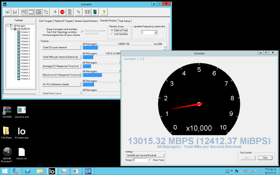This screenshot has height=175, width=280.
Task: Click the 198597.95 I/Os value
Action: [123, 44]
